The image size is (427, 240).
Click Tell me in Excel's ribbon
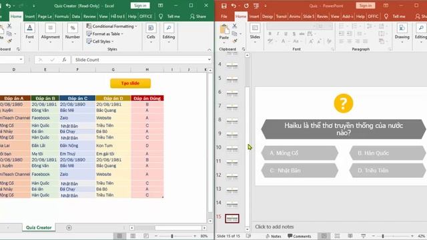click(173, 16)
